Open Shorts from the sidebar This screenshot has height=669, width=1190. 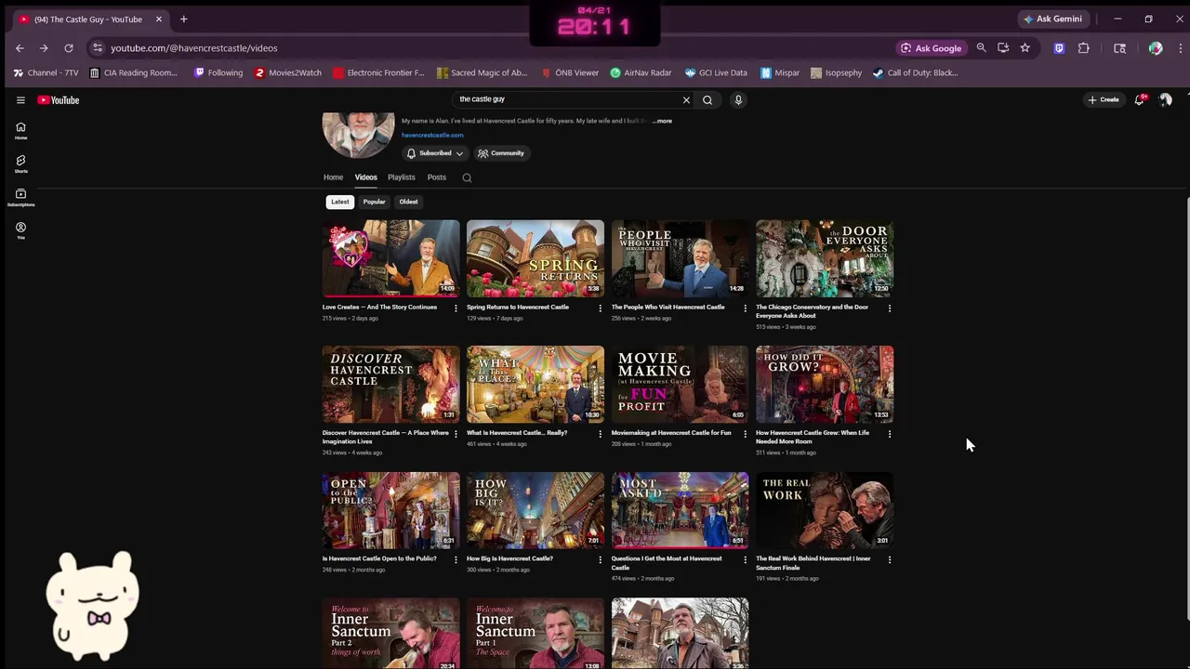(20, 164)
